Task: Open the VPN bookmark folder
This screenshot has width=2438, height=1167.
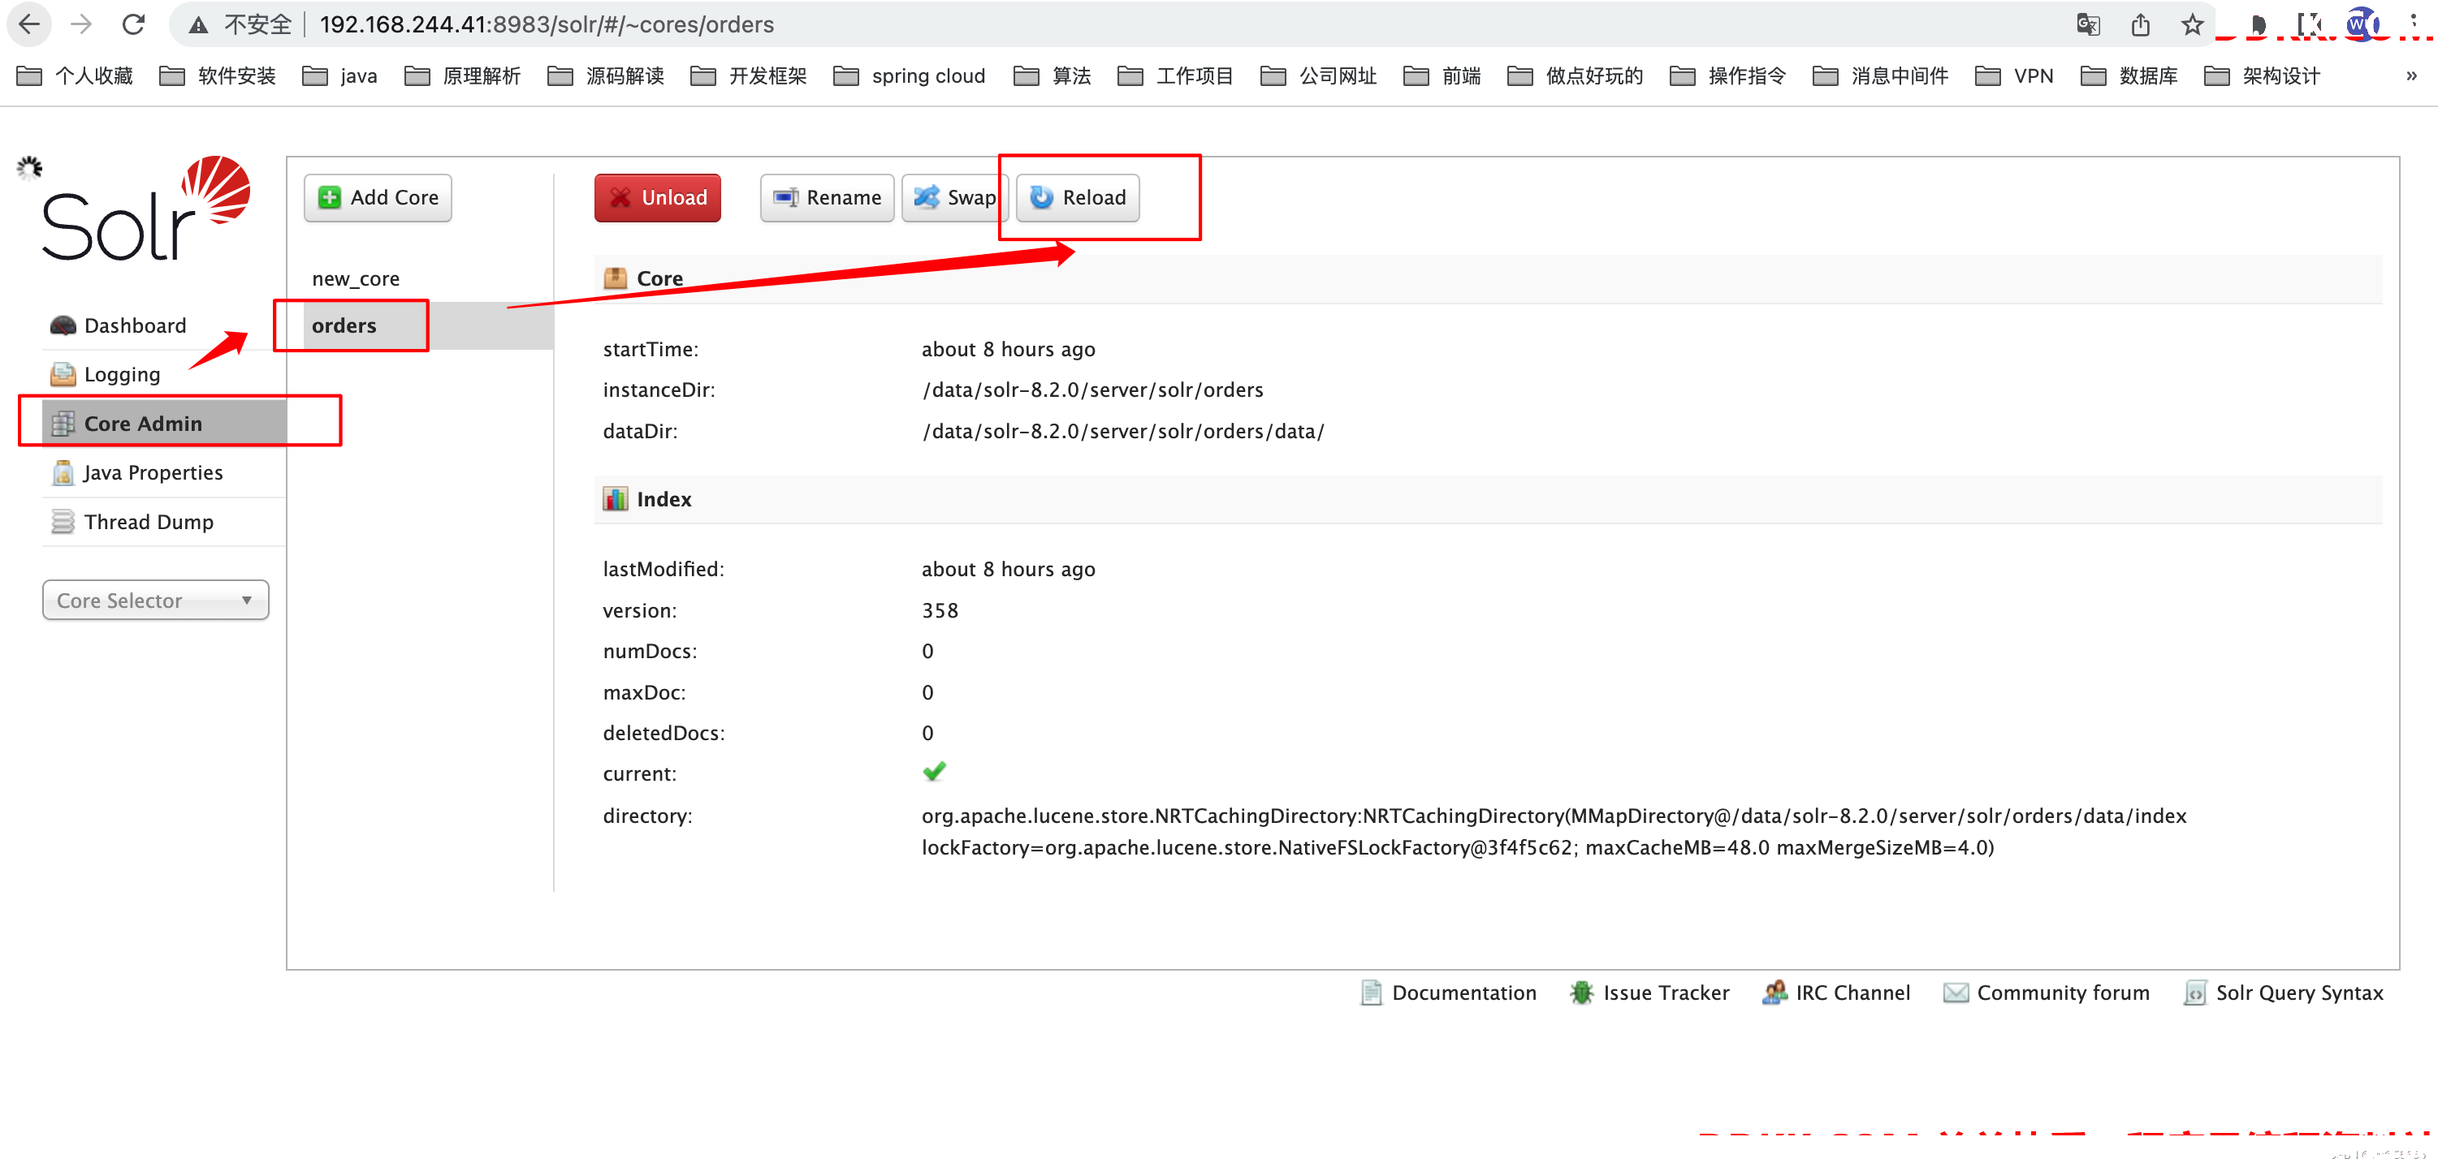Action: point(2014,75)
